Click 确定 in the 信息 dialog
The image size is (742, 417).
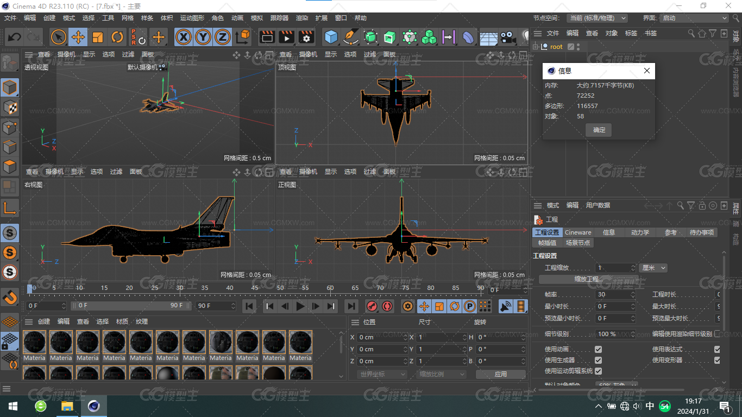pos(599,130)
